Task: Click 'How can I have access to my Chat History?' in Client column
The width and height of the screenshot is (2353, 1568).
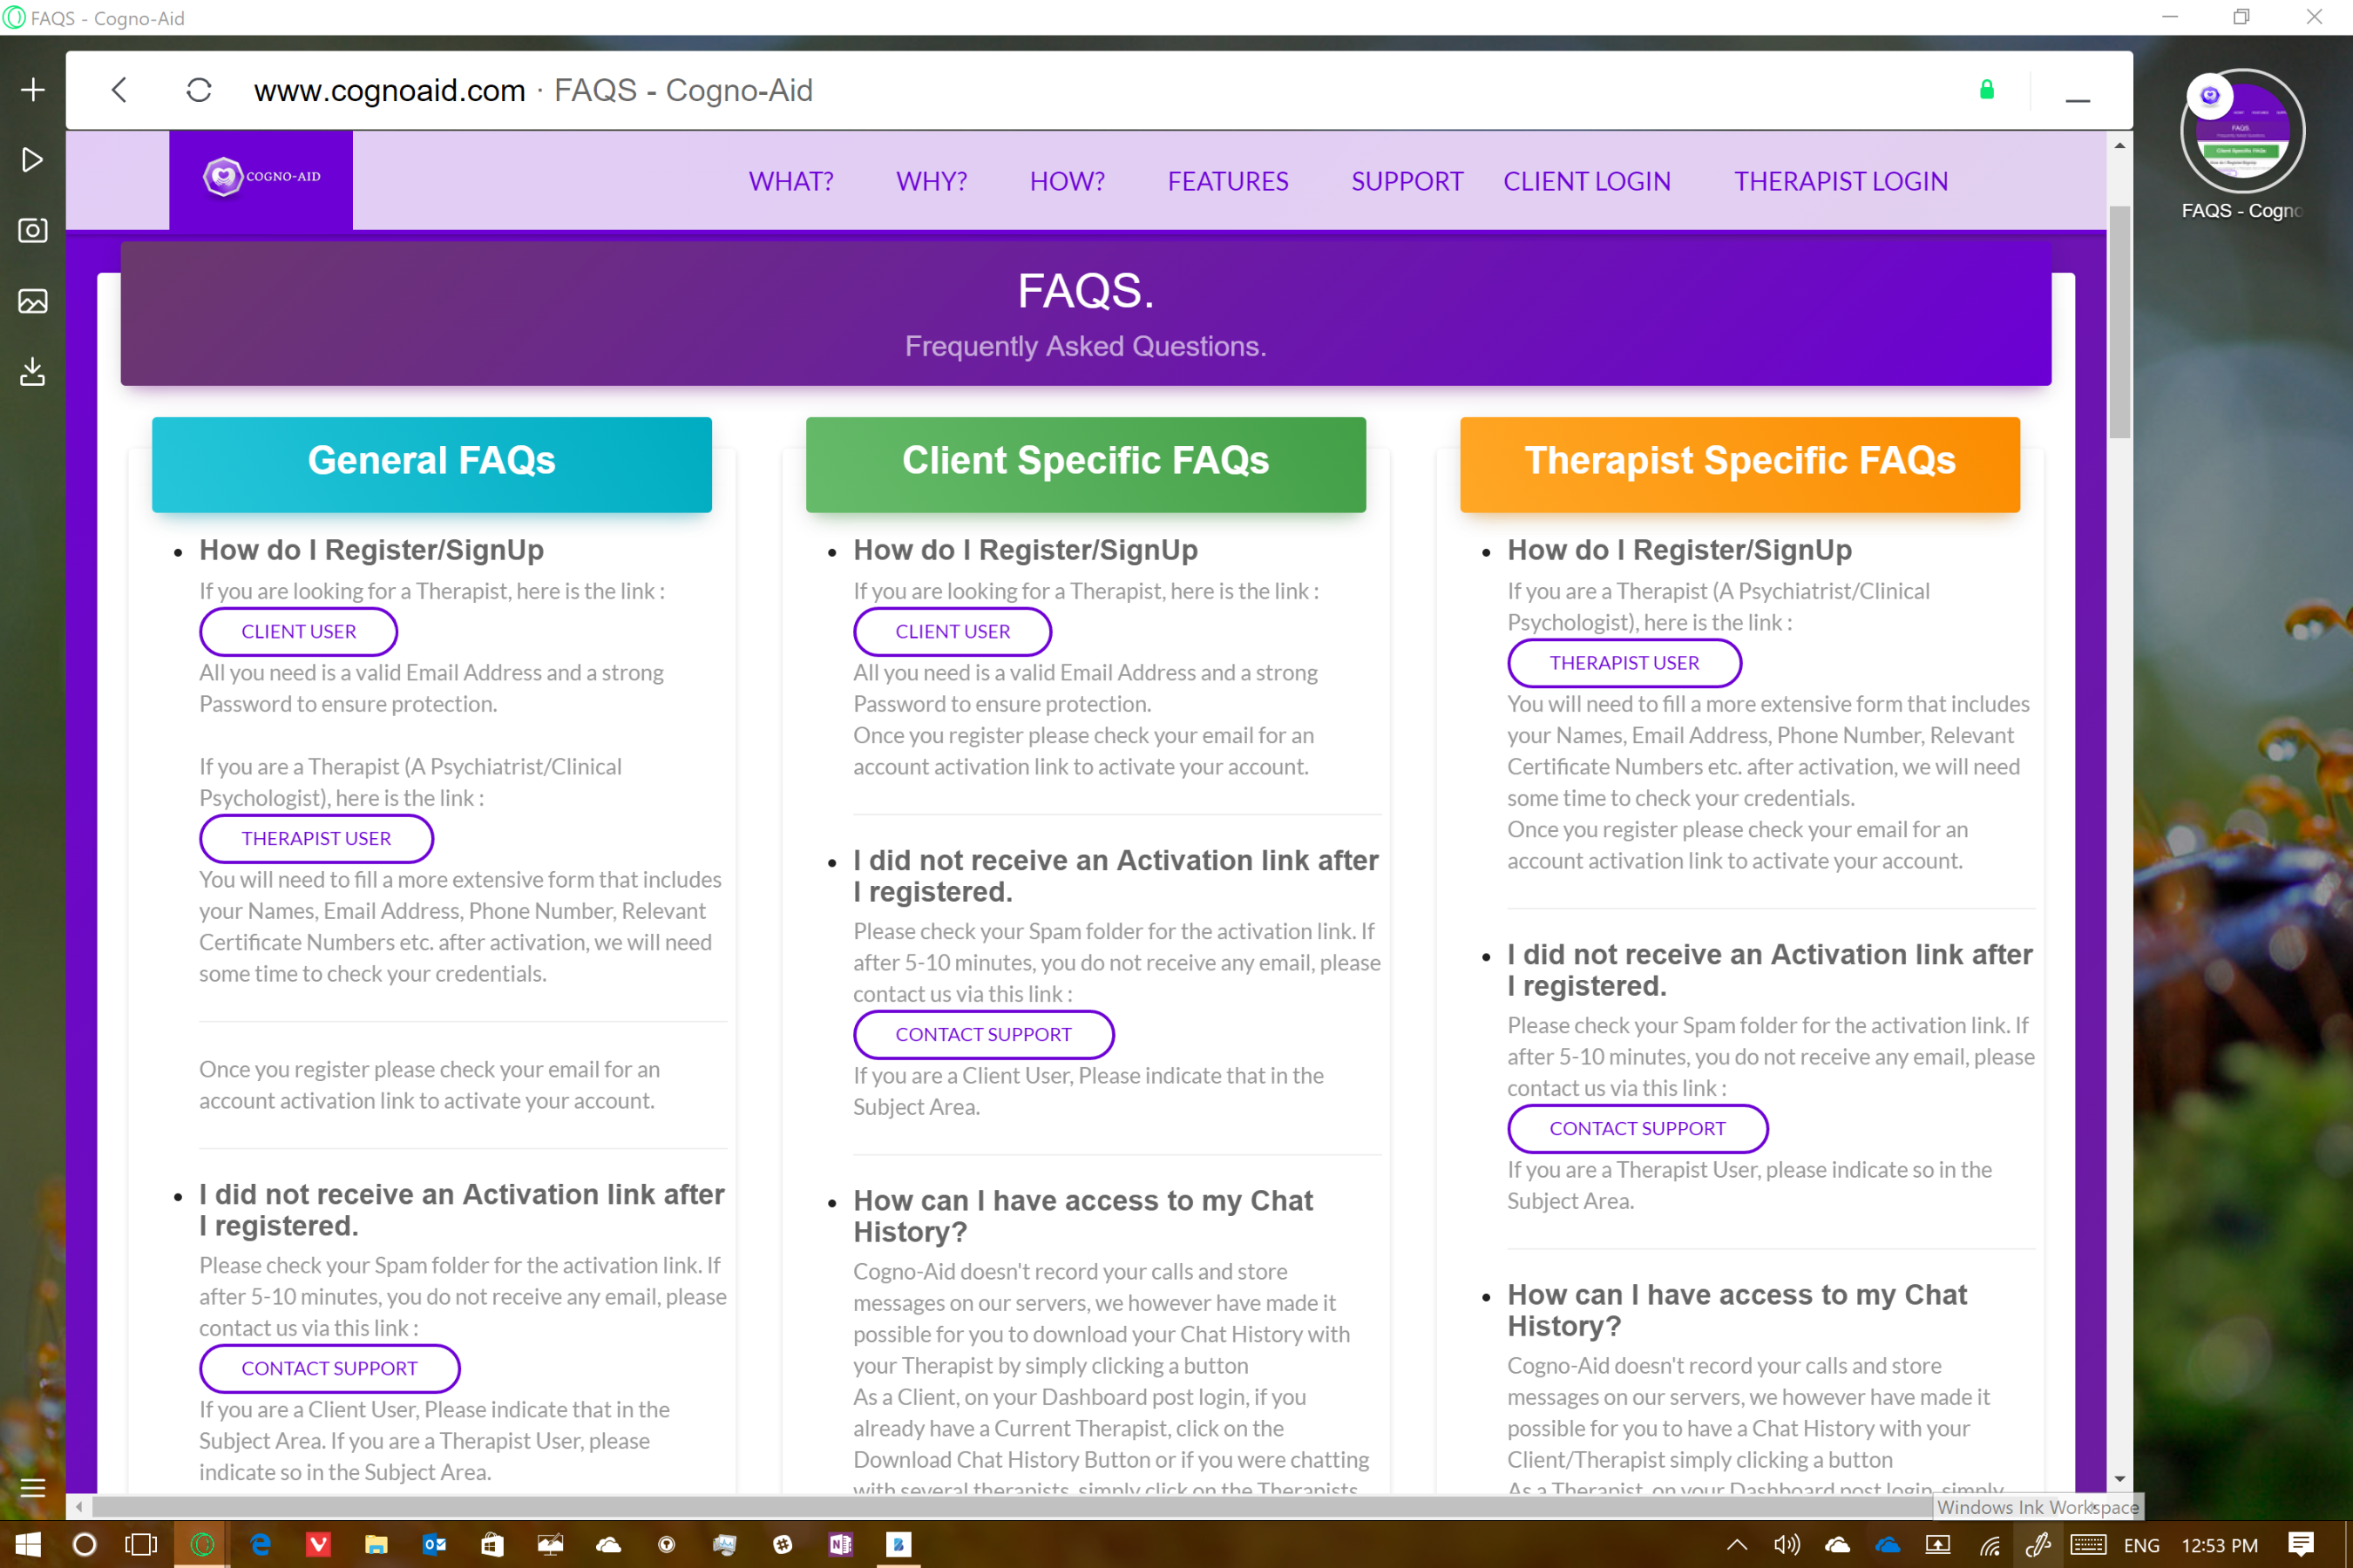Action: pos(1082,1215)
